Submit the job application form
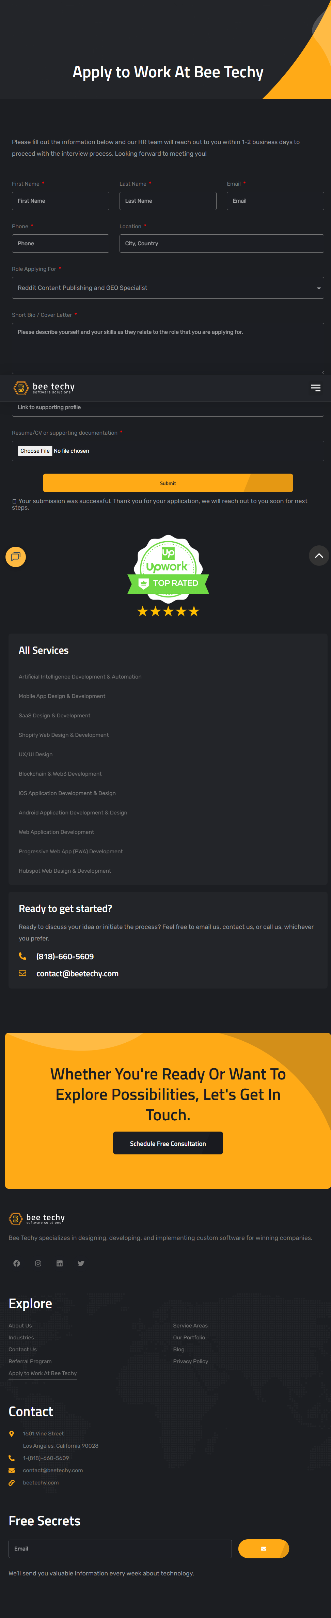Image resolution: width=331 pixels, height=1618 pixels. click(168, 483)
